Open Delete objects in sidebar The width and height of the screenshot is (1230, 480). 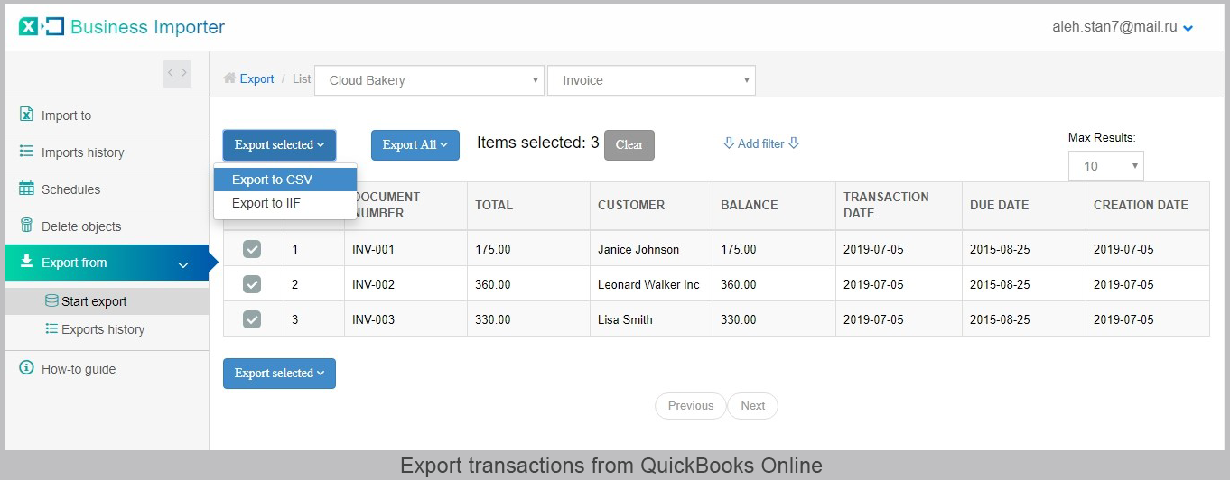pos(107,226)
